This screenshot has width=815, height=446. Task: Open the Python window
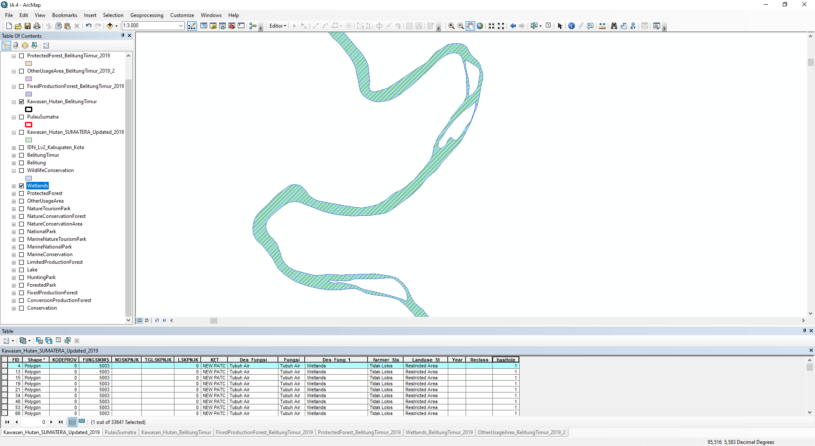pos(241,26)
